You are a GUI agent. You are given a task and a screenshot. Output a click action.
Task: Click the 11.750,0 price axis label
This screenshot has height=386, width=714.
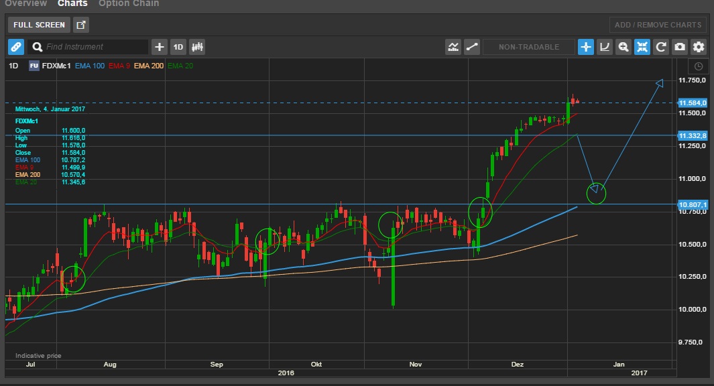pos(692,80)
